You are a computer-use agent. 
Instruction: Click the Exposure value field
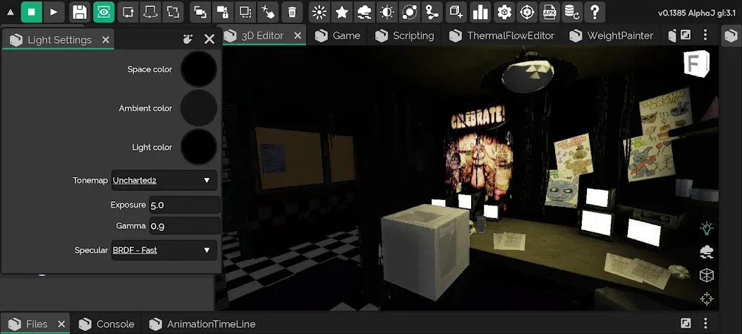tap(184, 205)
